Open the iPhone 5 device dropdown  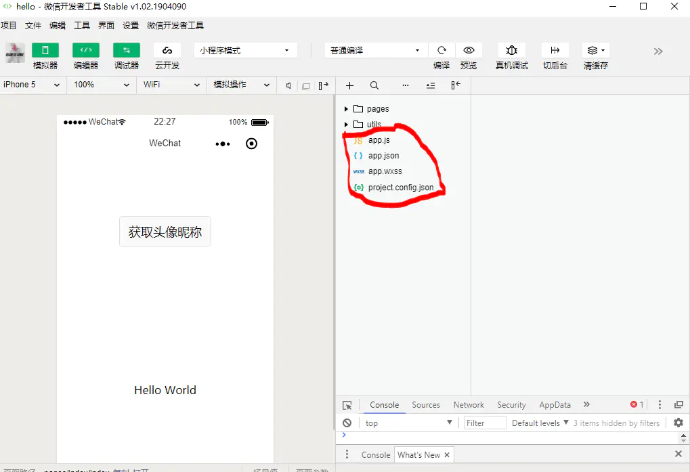[x=32, y=85]
